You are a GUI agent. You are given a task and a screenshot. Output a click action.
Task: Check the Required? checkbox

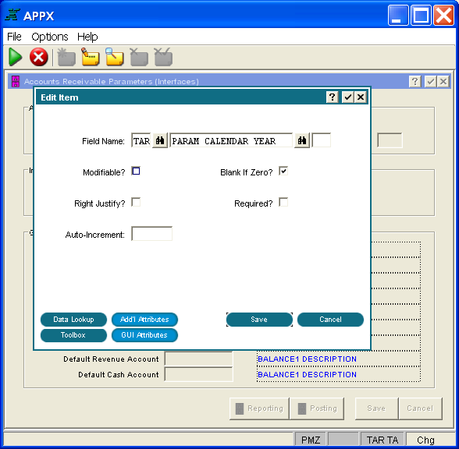tap(283, 202)
